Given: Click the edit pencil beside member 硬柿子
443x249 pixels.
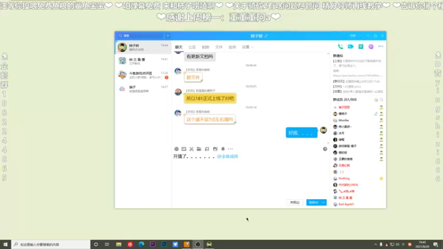Looking at the screenshot, I should (375, 114).
